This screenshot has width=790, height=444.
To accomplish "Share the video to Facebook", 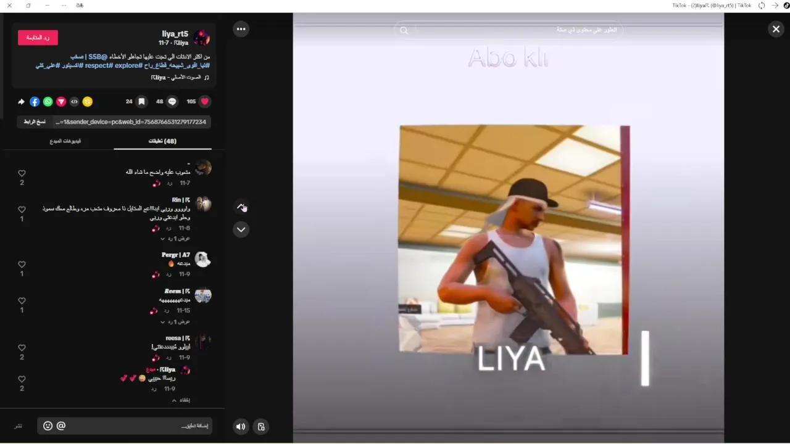I will coord(35,102).
